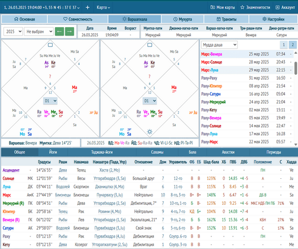Open Знаменитости star menu

pos(256,7)
